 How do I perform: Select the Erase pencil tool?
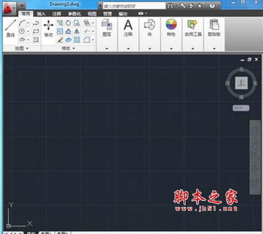point(60,40)
